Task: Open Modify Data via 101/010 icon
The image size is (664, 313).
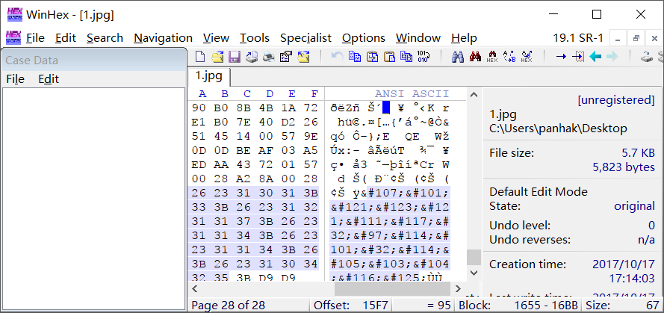Action: pyautogui.click(x=423, y=57)
